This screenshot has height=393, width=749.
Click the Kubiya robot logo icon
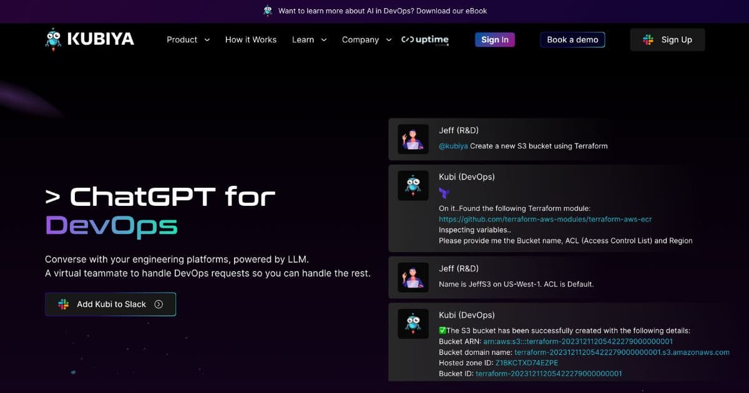point(54,39)
